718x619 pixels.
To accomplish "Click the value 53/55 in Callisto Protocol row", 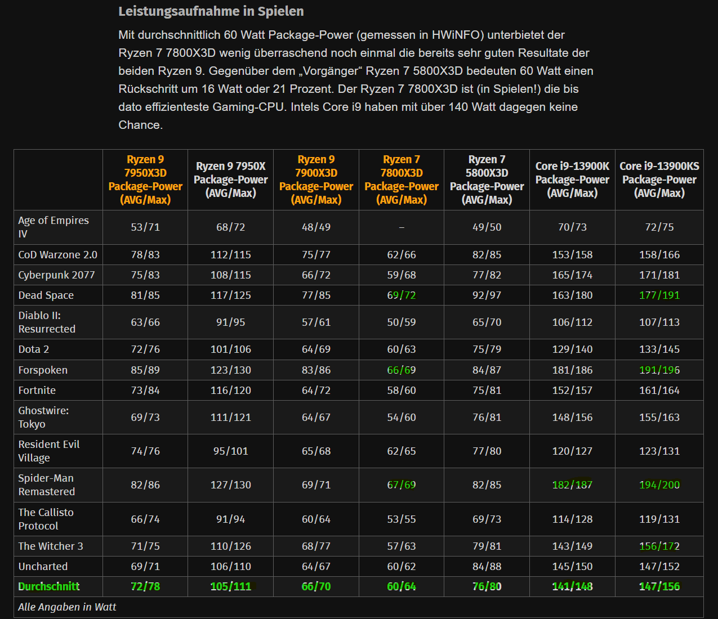I will point(402,519).
